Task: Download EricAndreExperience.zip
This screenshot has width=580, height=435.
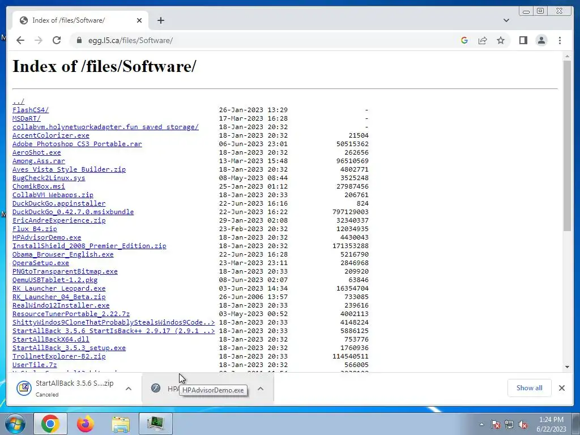Action: 59,220
